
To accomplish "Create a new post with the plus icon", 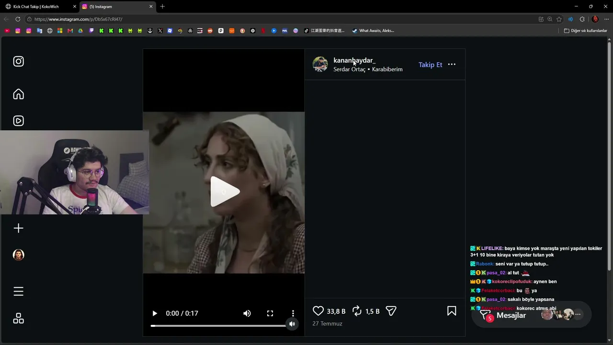I will (18, 228).
